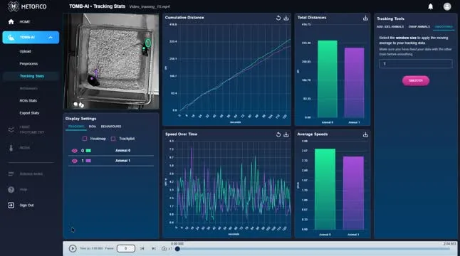The width and height of the screenshot is (460, 256).
Task: Click the video timeline slider handle
Action: click(x=177, y=249)
